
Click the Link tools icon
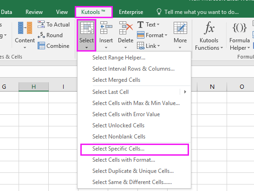[140, 46]
